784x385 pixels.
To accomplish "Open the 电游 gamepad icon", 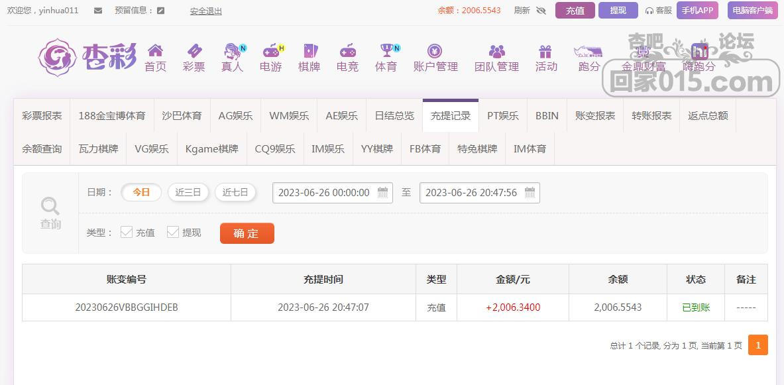I will 271,50.
